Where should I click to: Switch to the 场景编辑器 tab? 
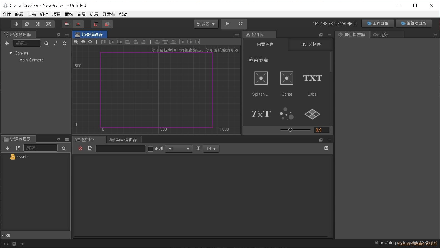pos(89,34)
